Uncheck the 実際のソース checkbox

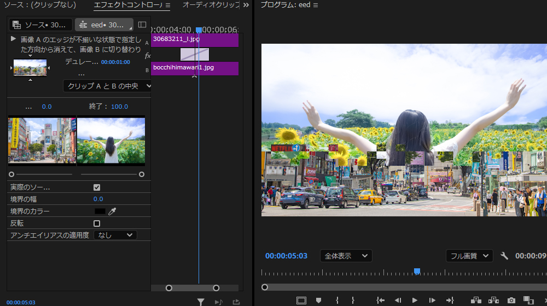pyautogui.click(x=97, y=187)
